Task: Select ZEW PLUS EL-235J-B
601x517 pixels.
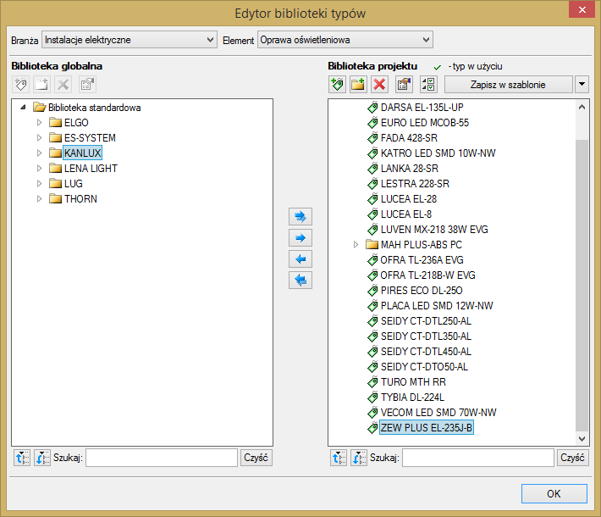Action: [427, 427]
